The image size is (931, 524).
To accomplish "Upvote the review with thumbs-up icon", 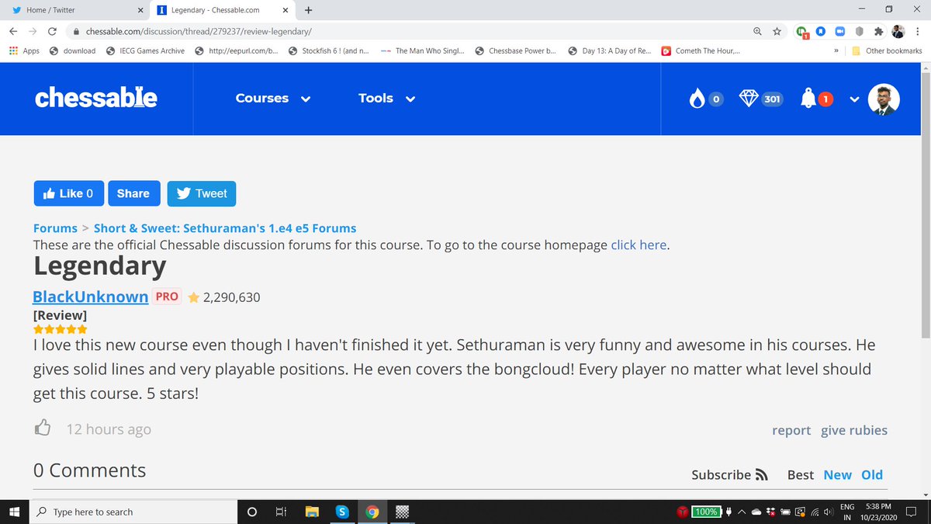I will coord(43,428).
